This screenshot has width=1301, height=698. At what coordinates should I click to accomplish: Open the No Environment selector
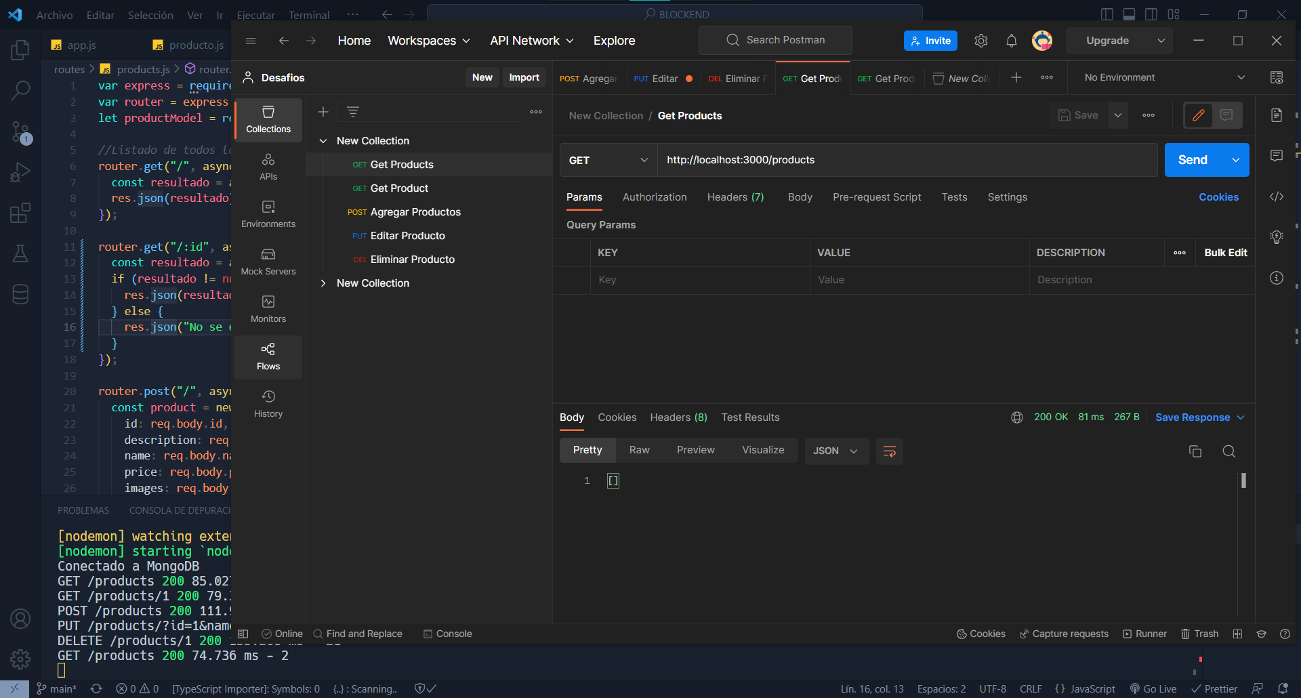tap(1163, 78)
